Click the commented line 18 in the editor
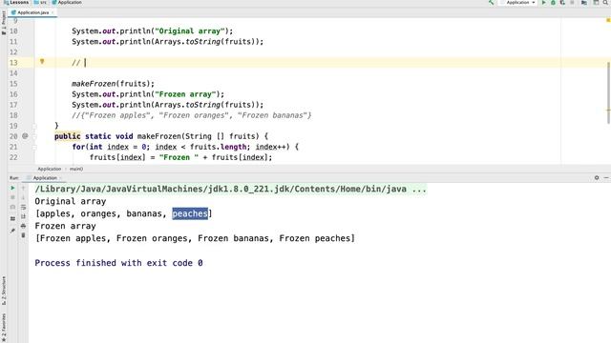Image resolution: width=611 pixels, height=343 pixels. point(191,115)
